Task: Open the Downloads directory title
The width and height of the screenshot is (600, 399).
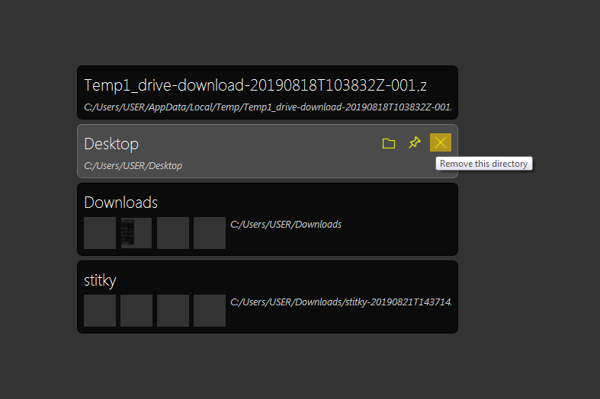Action: pos(121,203)
